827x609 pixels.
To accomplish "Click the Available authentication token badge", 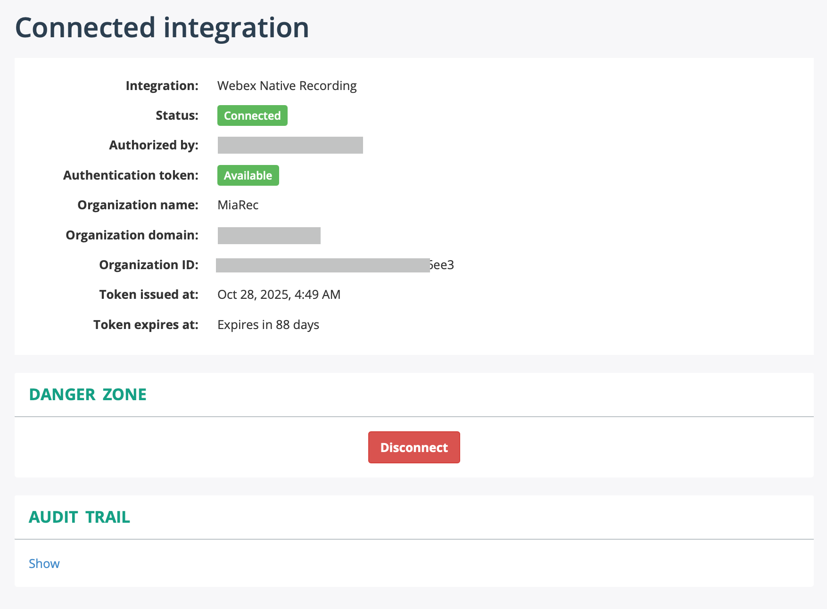I will [x=248, y=175].
